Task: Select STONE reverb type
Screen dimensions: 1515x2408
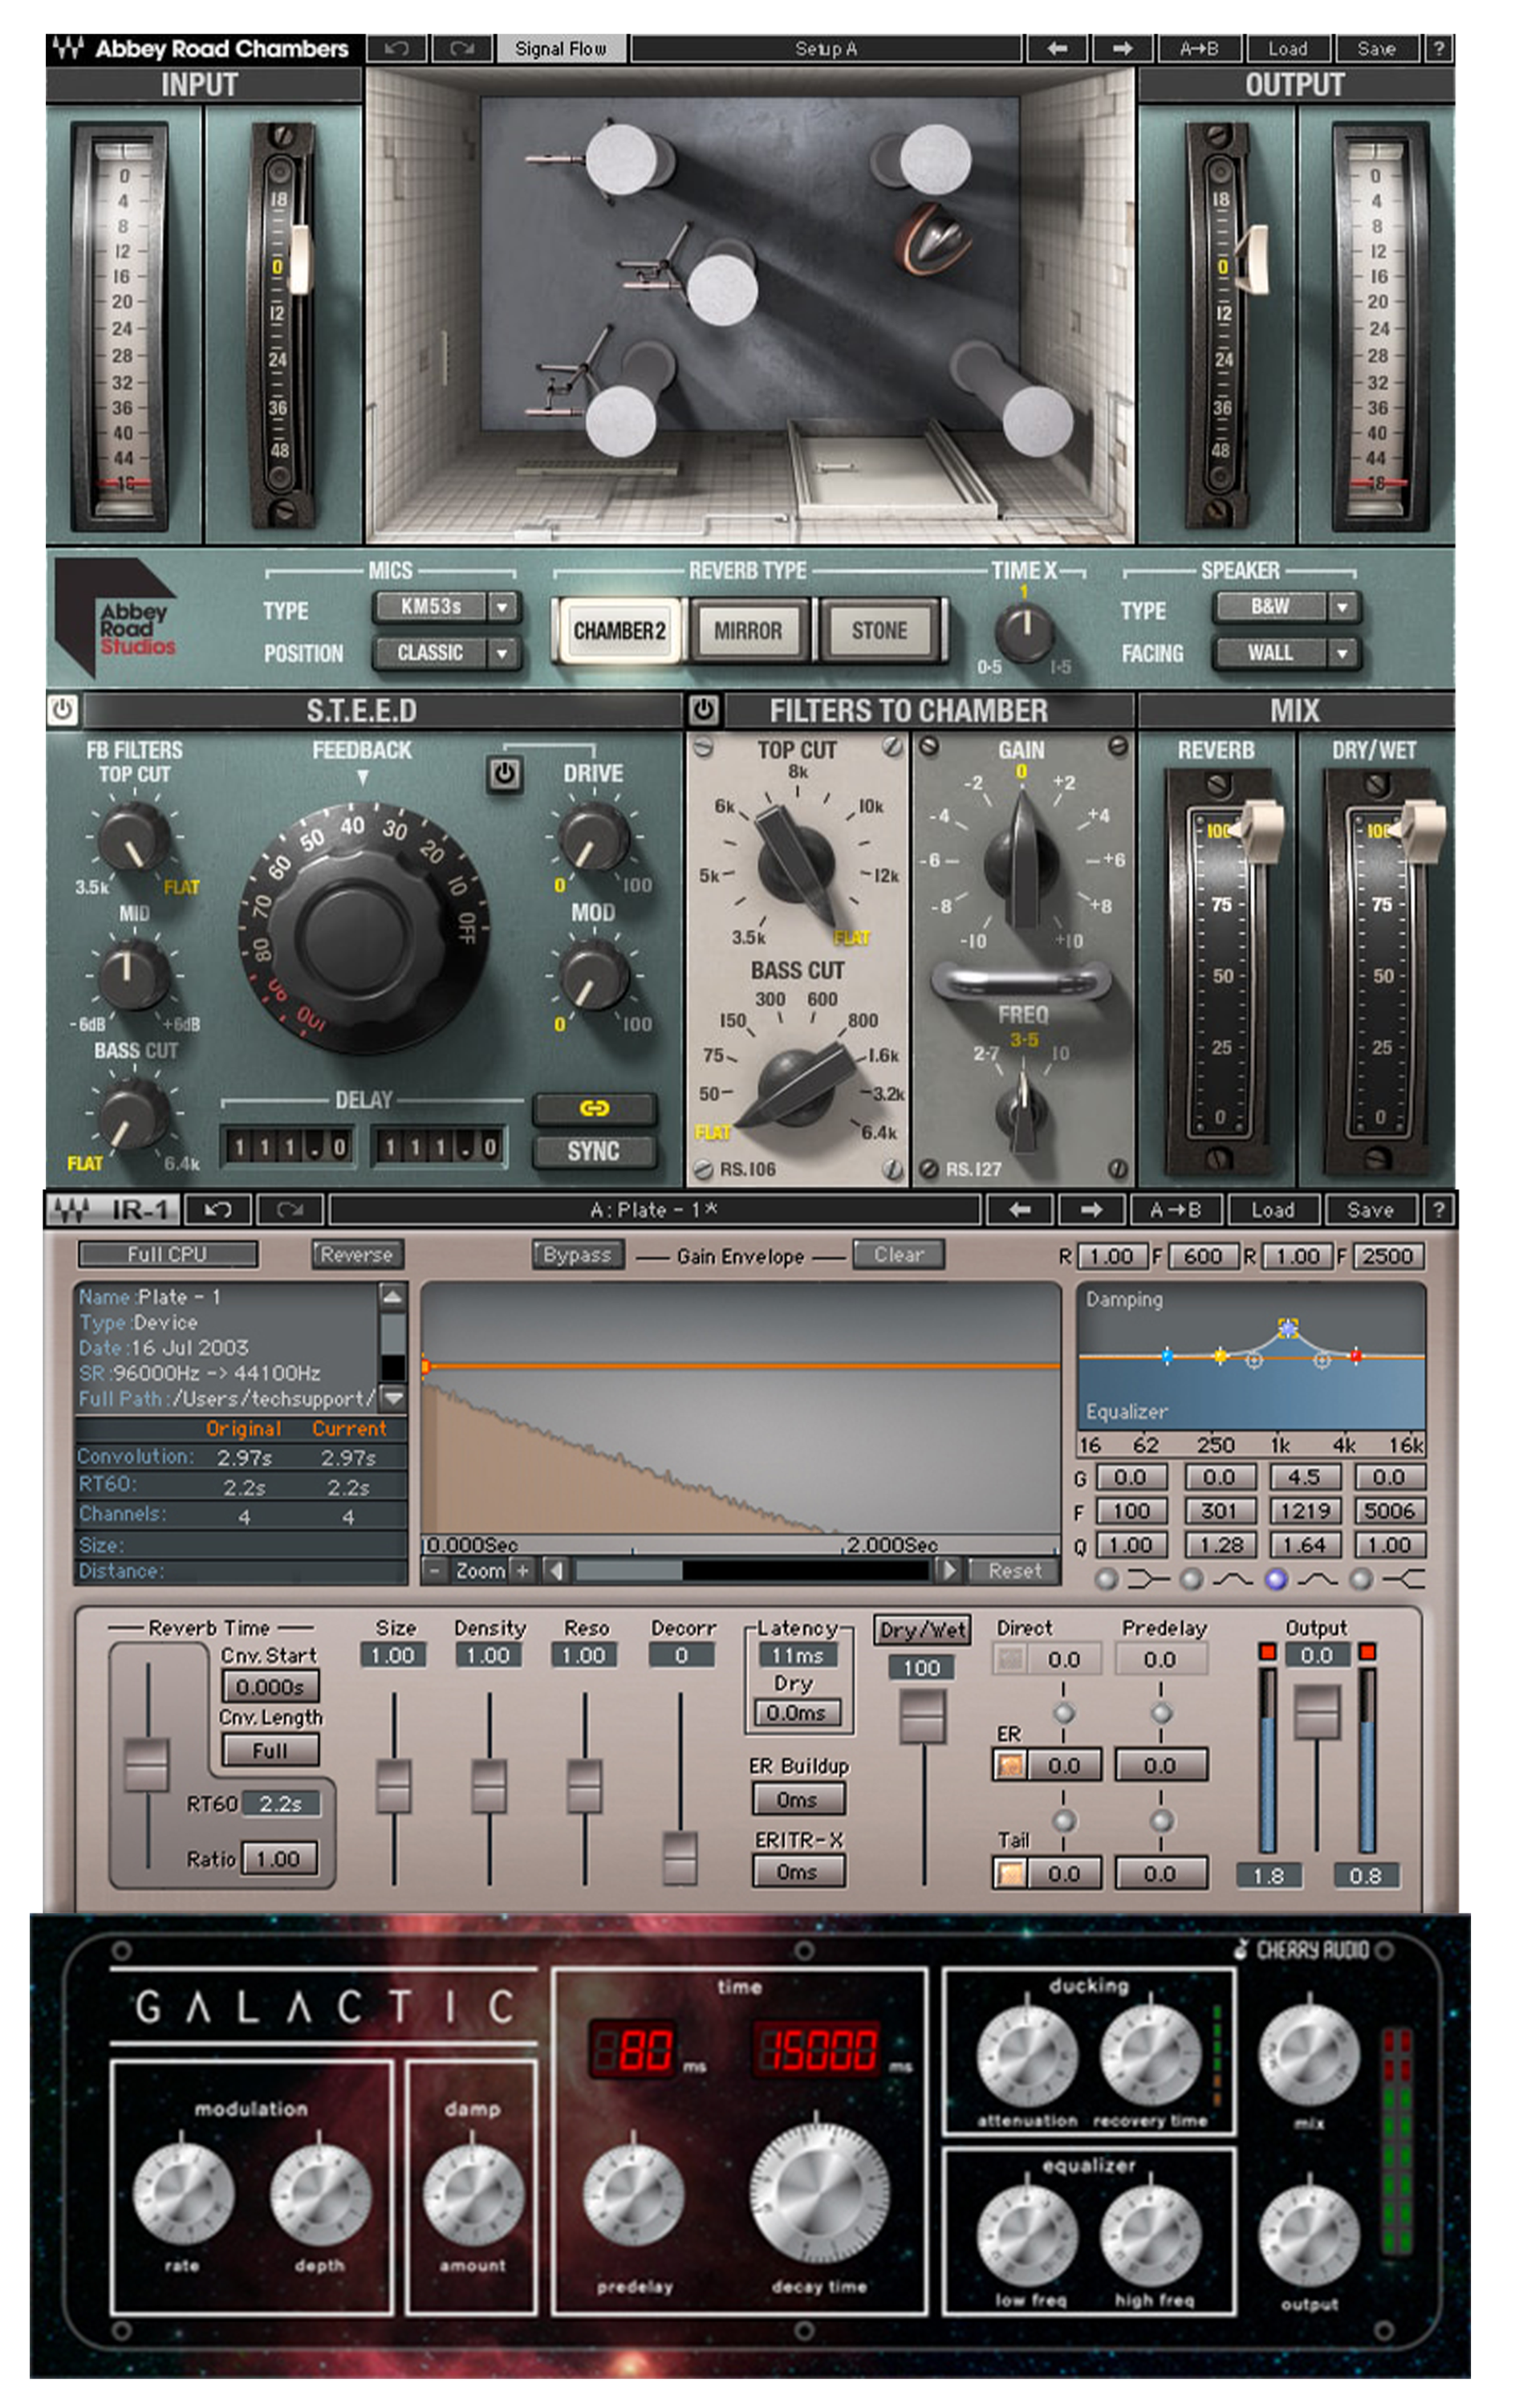Action: pos(879,631)
